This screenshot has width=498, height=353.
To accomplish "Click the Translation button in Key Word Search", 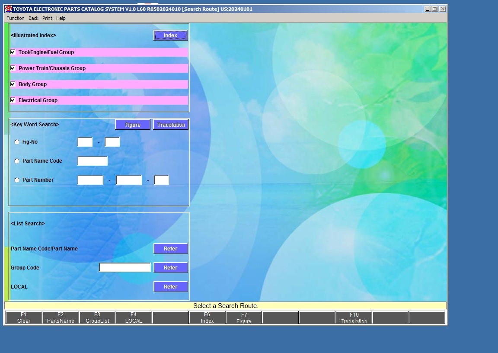I will [171, 125].
